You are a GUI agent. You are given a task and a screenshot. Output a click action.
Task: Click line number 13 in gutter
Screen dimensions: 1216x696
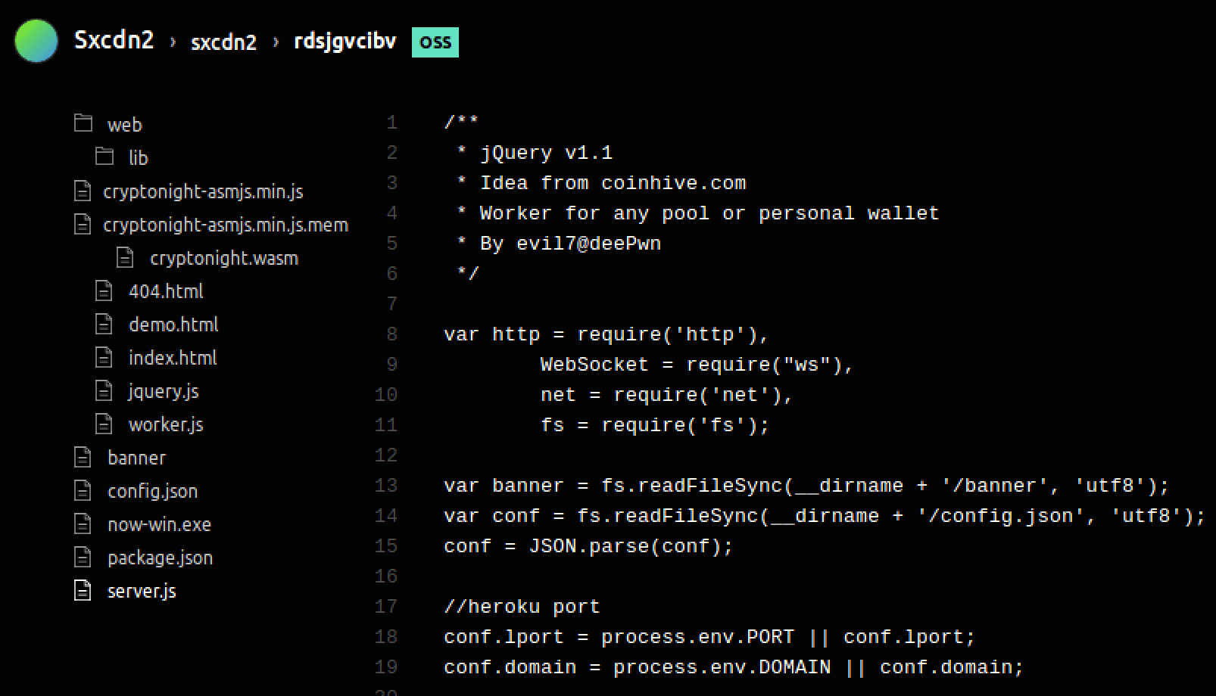(x=386, y=486)
